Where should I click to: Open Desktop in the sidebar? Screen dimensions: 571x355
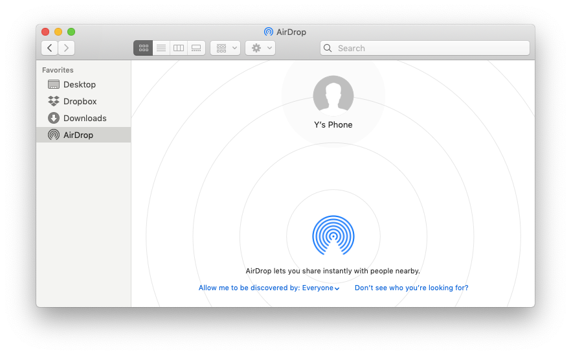click(84, 85)
